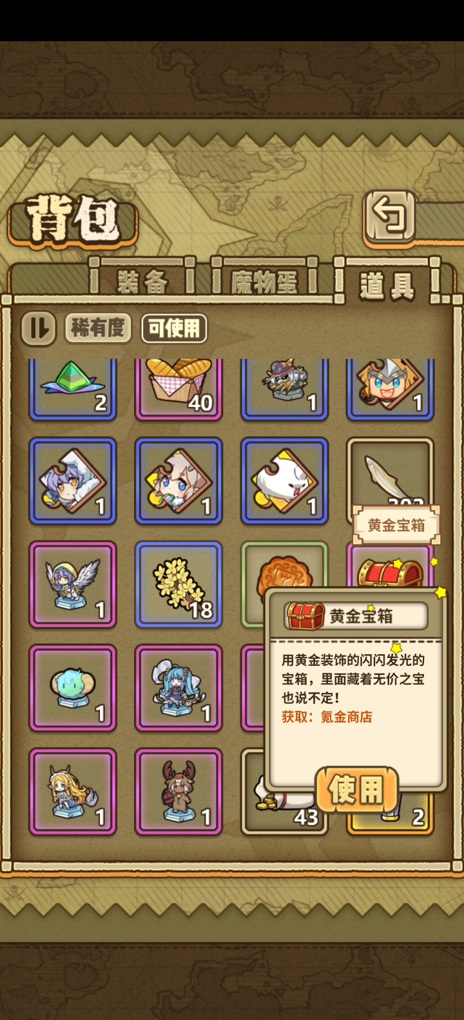464x1020 pixels.
Task: Toggle the 可使用 usable filter
Action: 174,328
